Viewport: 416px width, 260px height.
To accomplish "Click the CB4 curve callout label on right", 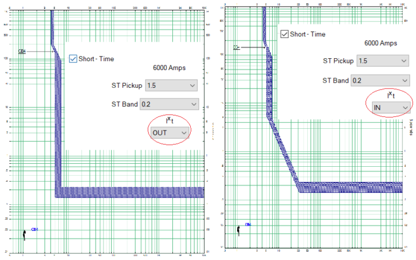I will tap(237, 47).
